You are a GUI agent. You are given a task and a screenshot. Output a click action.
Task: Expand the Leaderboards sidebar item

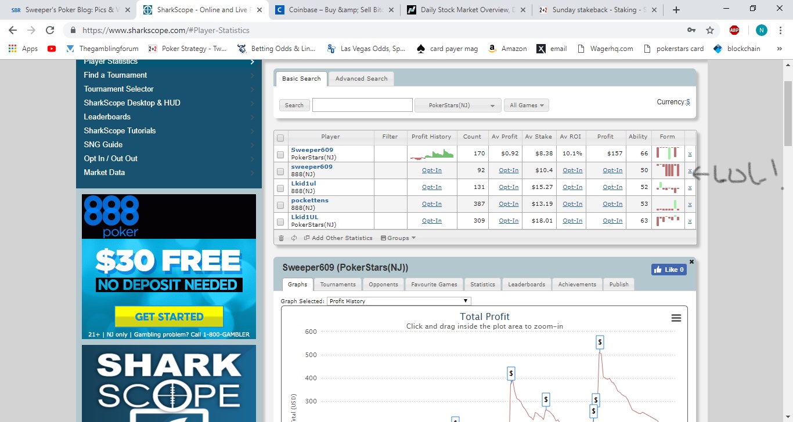pyautogui.click(x=169, y=117)
